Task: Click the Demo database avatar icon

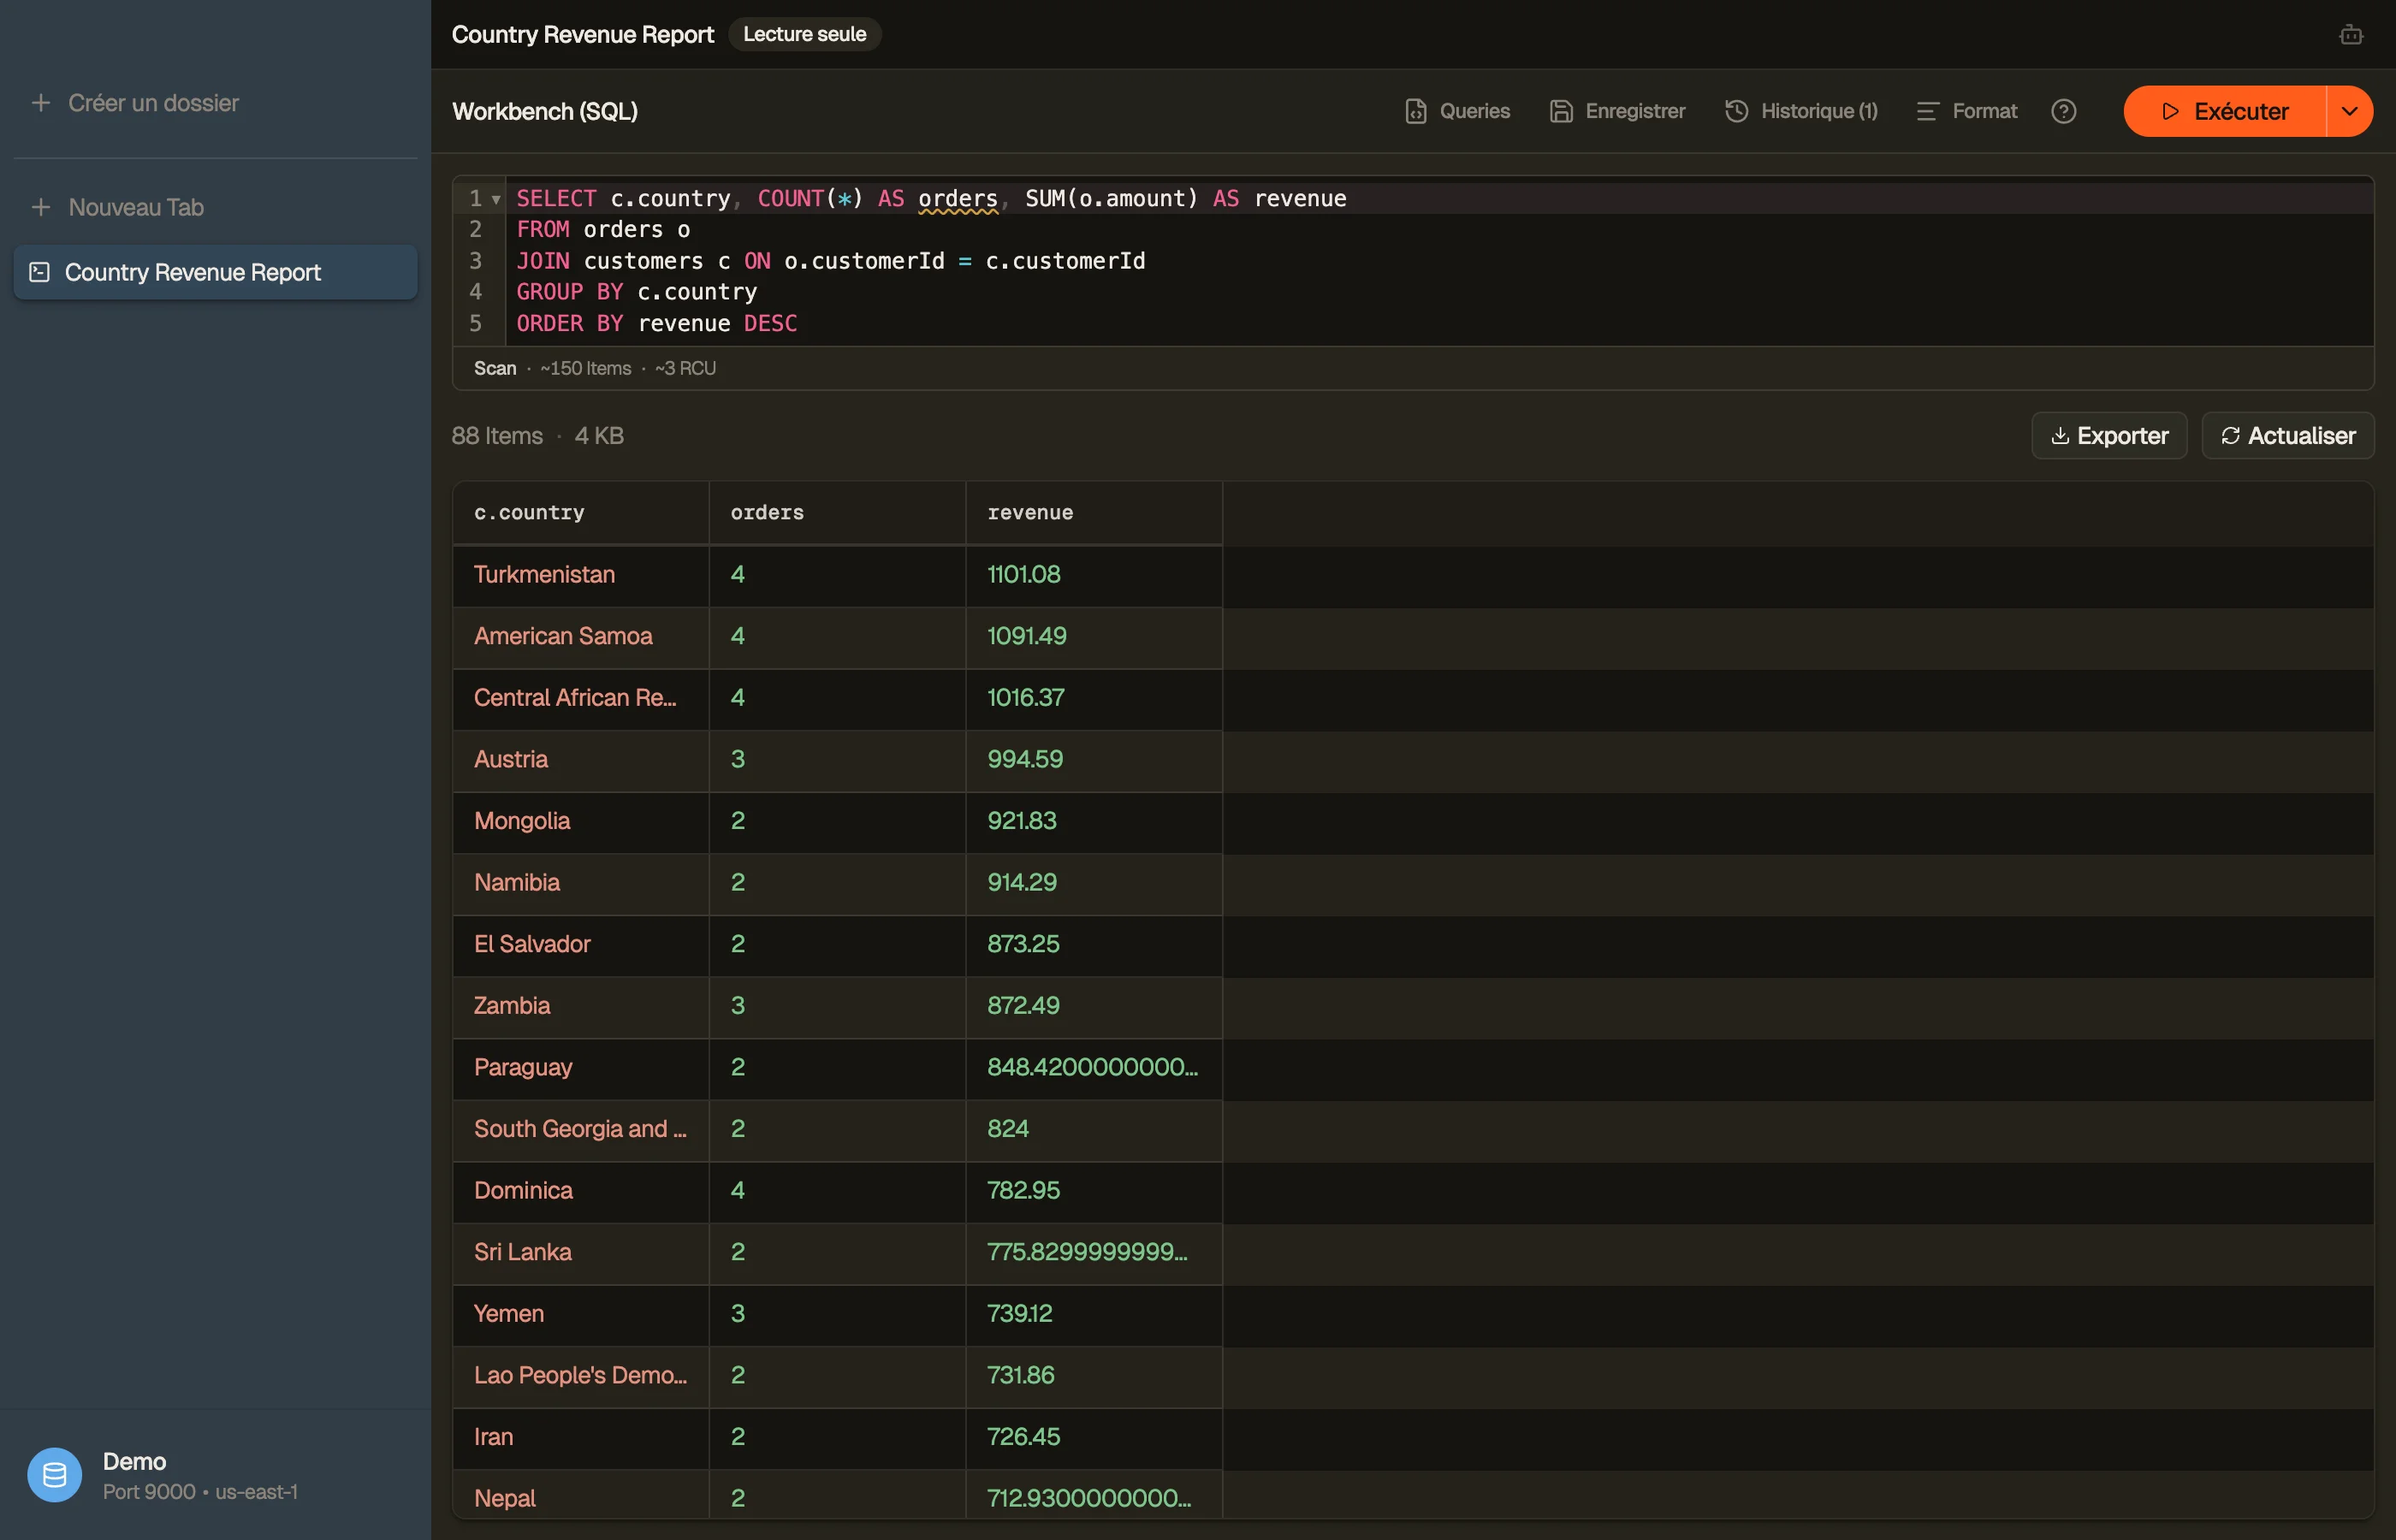Action: [54, 1475]
